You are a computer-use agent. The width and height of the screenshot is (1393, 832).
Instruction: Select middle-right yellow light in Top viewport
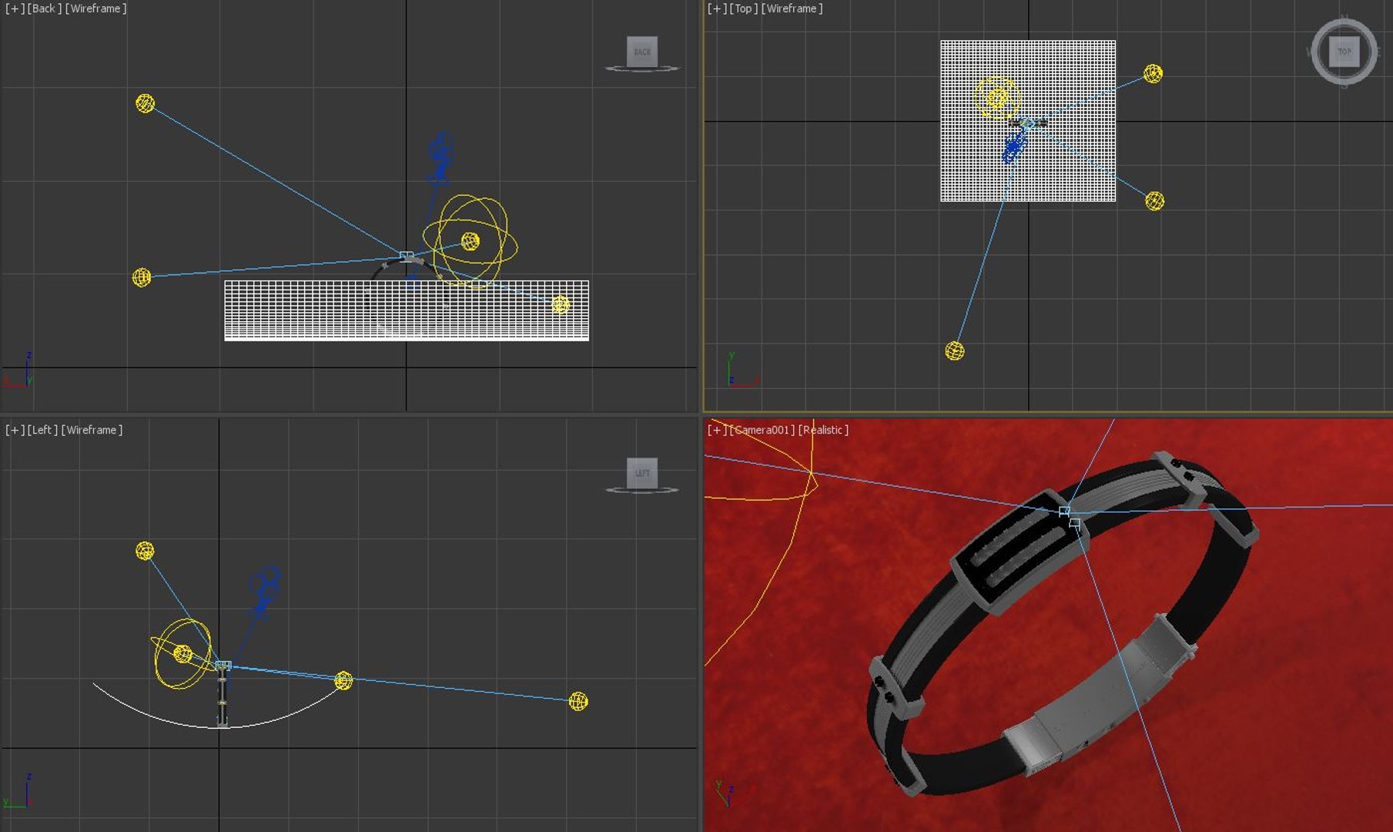(1154, 201)
